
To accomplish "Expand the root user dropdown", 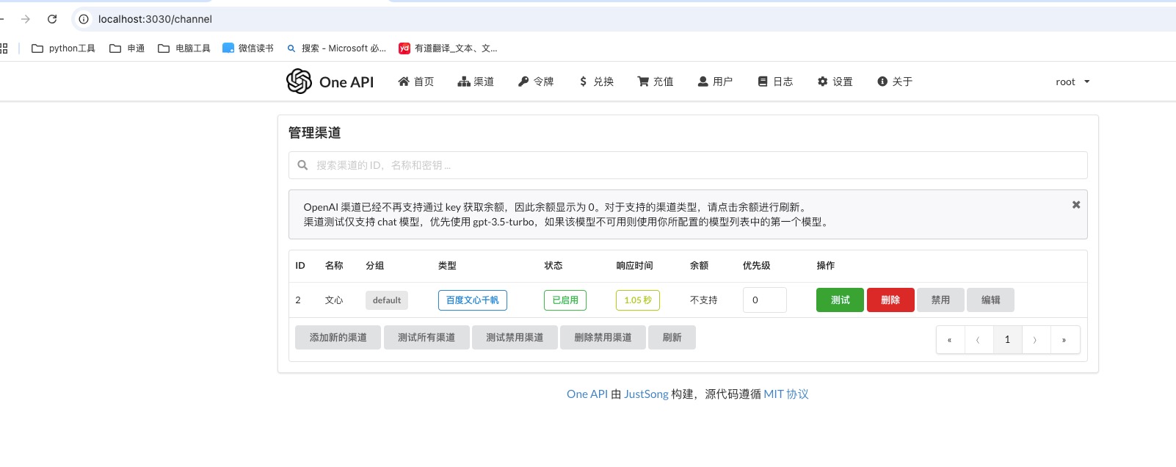I will (1072, 82).
